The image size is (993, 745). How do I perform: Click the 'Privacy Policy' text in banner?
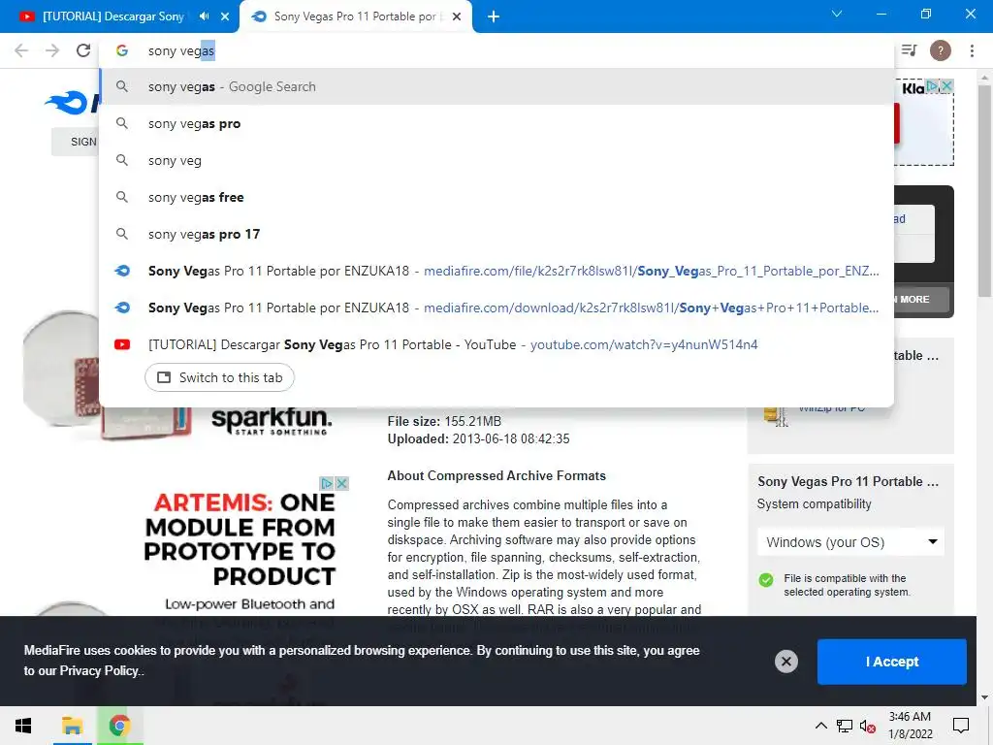tap(99, 671)
